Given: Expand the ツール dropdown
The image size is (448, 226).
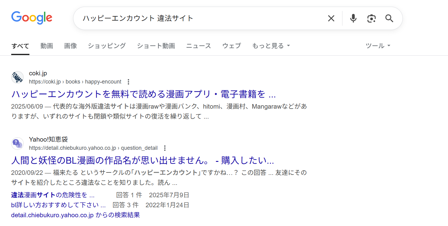Looking at the screenshot, I should (378, 46).
